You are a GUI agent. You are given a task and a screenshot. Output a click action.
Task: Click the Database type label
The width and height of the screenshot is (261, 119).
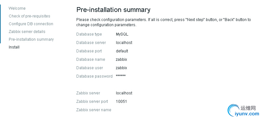click(x=89, y=34)
